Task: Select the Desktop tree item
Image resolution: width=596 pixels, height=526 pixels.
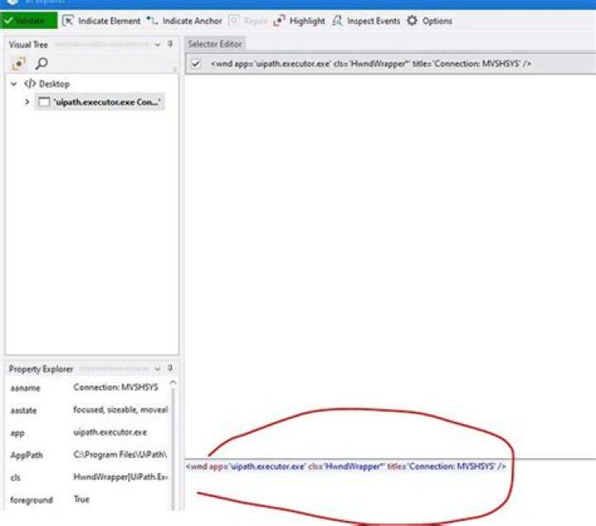Action: [x=46, y=84]
